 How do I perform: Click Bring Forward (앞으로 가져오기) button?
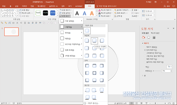point(121,10)
